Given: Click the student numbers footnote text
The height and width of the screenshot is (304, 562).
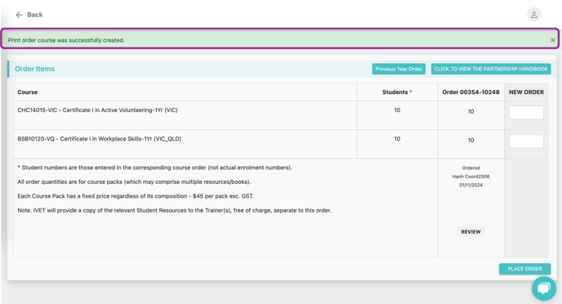Looking at the screenshot, I should [155, 168].
